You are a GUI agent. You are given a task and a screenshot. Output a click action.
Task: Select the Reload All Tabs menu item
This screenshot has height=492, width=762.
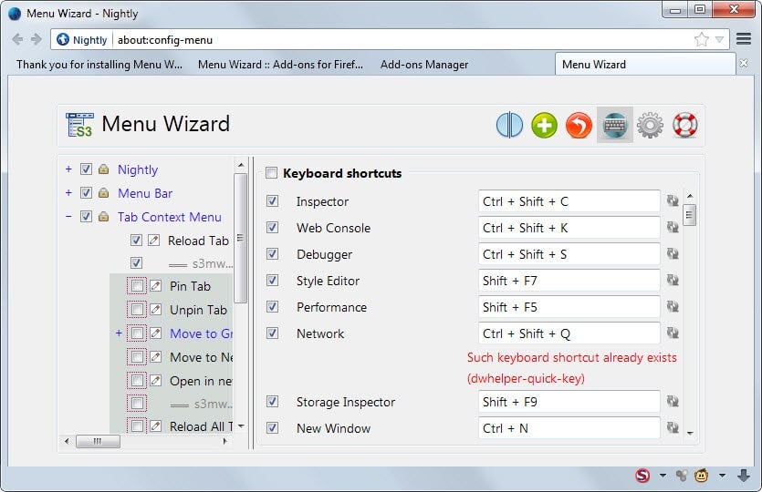click(x=201, y=426)
